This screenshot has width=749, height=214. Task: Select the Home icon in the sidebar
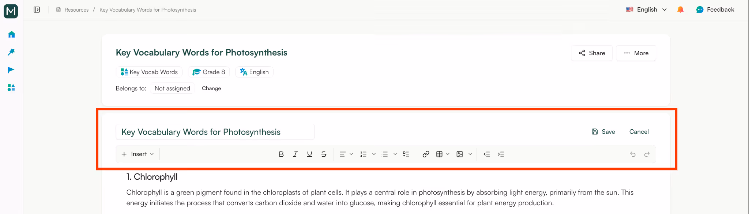(11, 34)
